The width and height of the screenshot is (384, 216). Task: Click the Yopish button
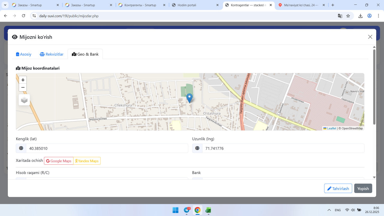click(363, 188)
